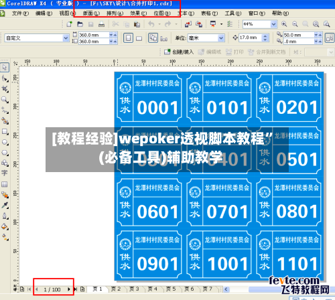Go to the next page arrow
Viewport: 335px width, 300px height.
coord(68,289)
